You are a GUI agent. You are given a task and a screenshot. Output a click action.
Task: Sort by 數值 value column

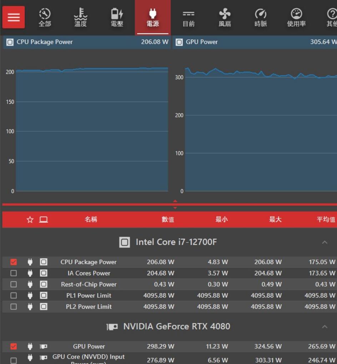(x=167, y=219)
